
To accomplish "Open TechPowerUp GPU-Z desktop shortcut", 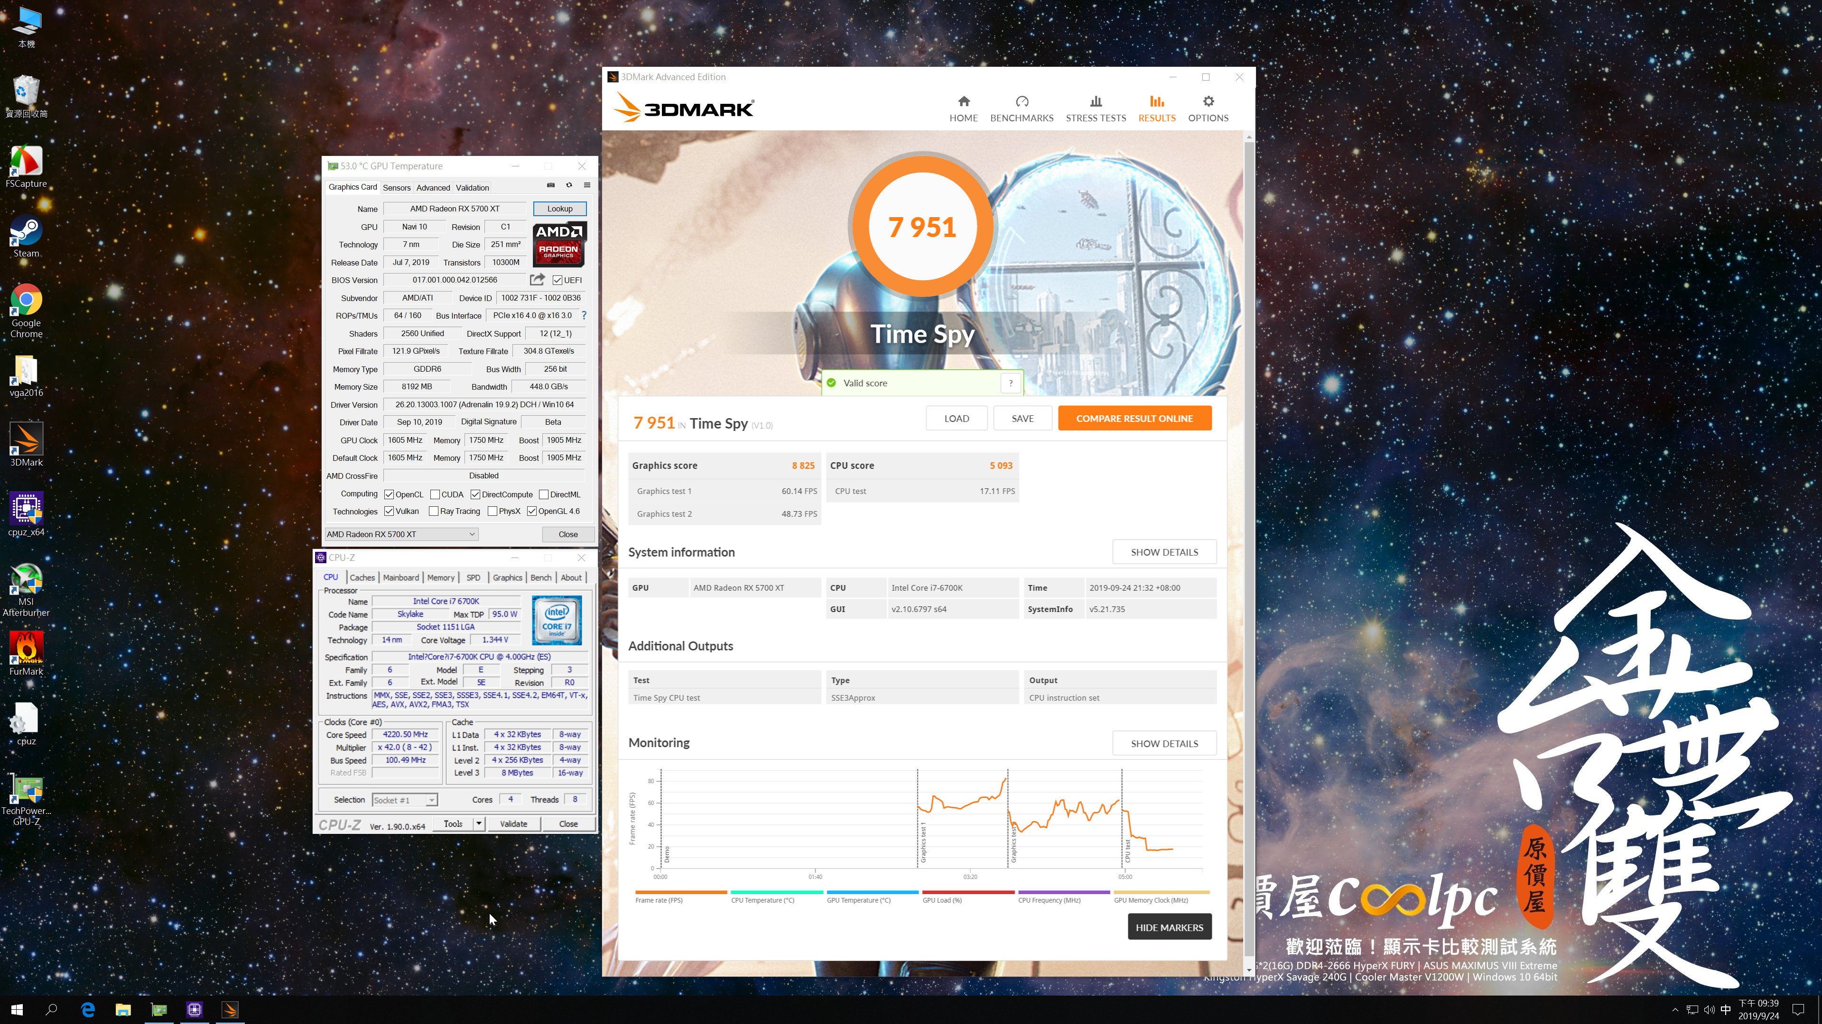I will (26, 799).
